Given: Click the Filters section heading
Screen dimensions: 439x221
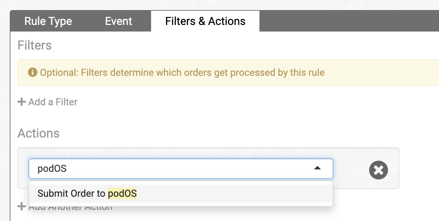Looking at the screenshot, I should pos(34,45).
